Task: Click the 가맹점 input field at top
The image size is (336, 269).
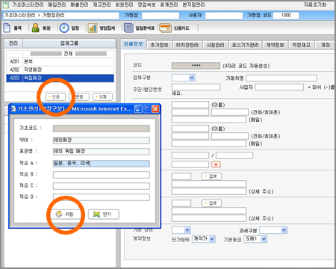Action: [x=161, y=16]
